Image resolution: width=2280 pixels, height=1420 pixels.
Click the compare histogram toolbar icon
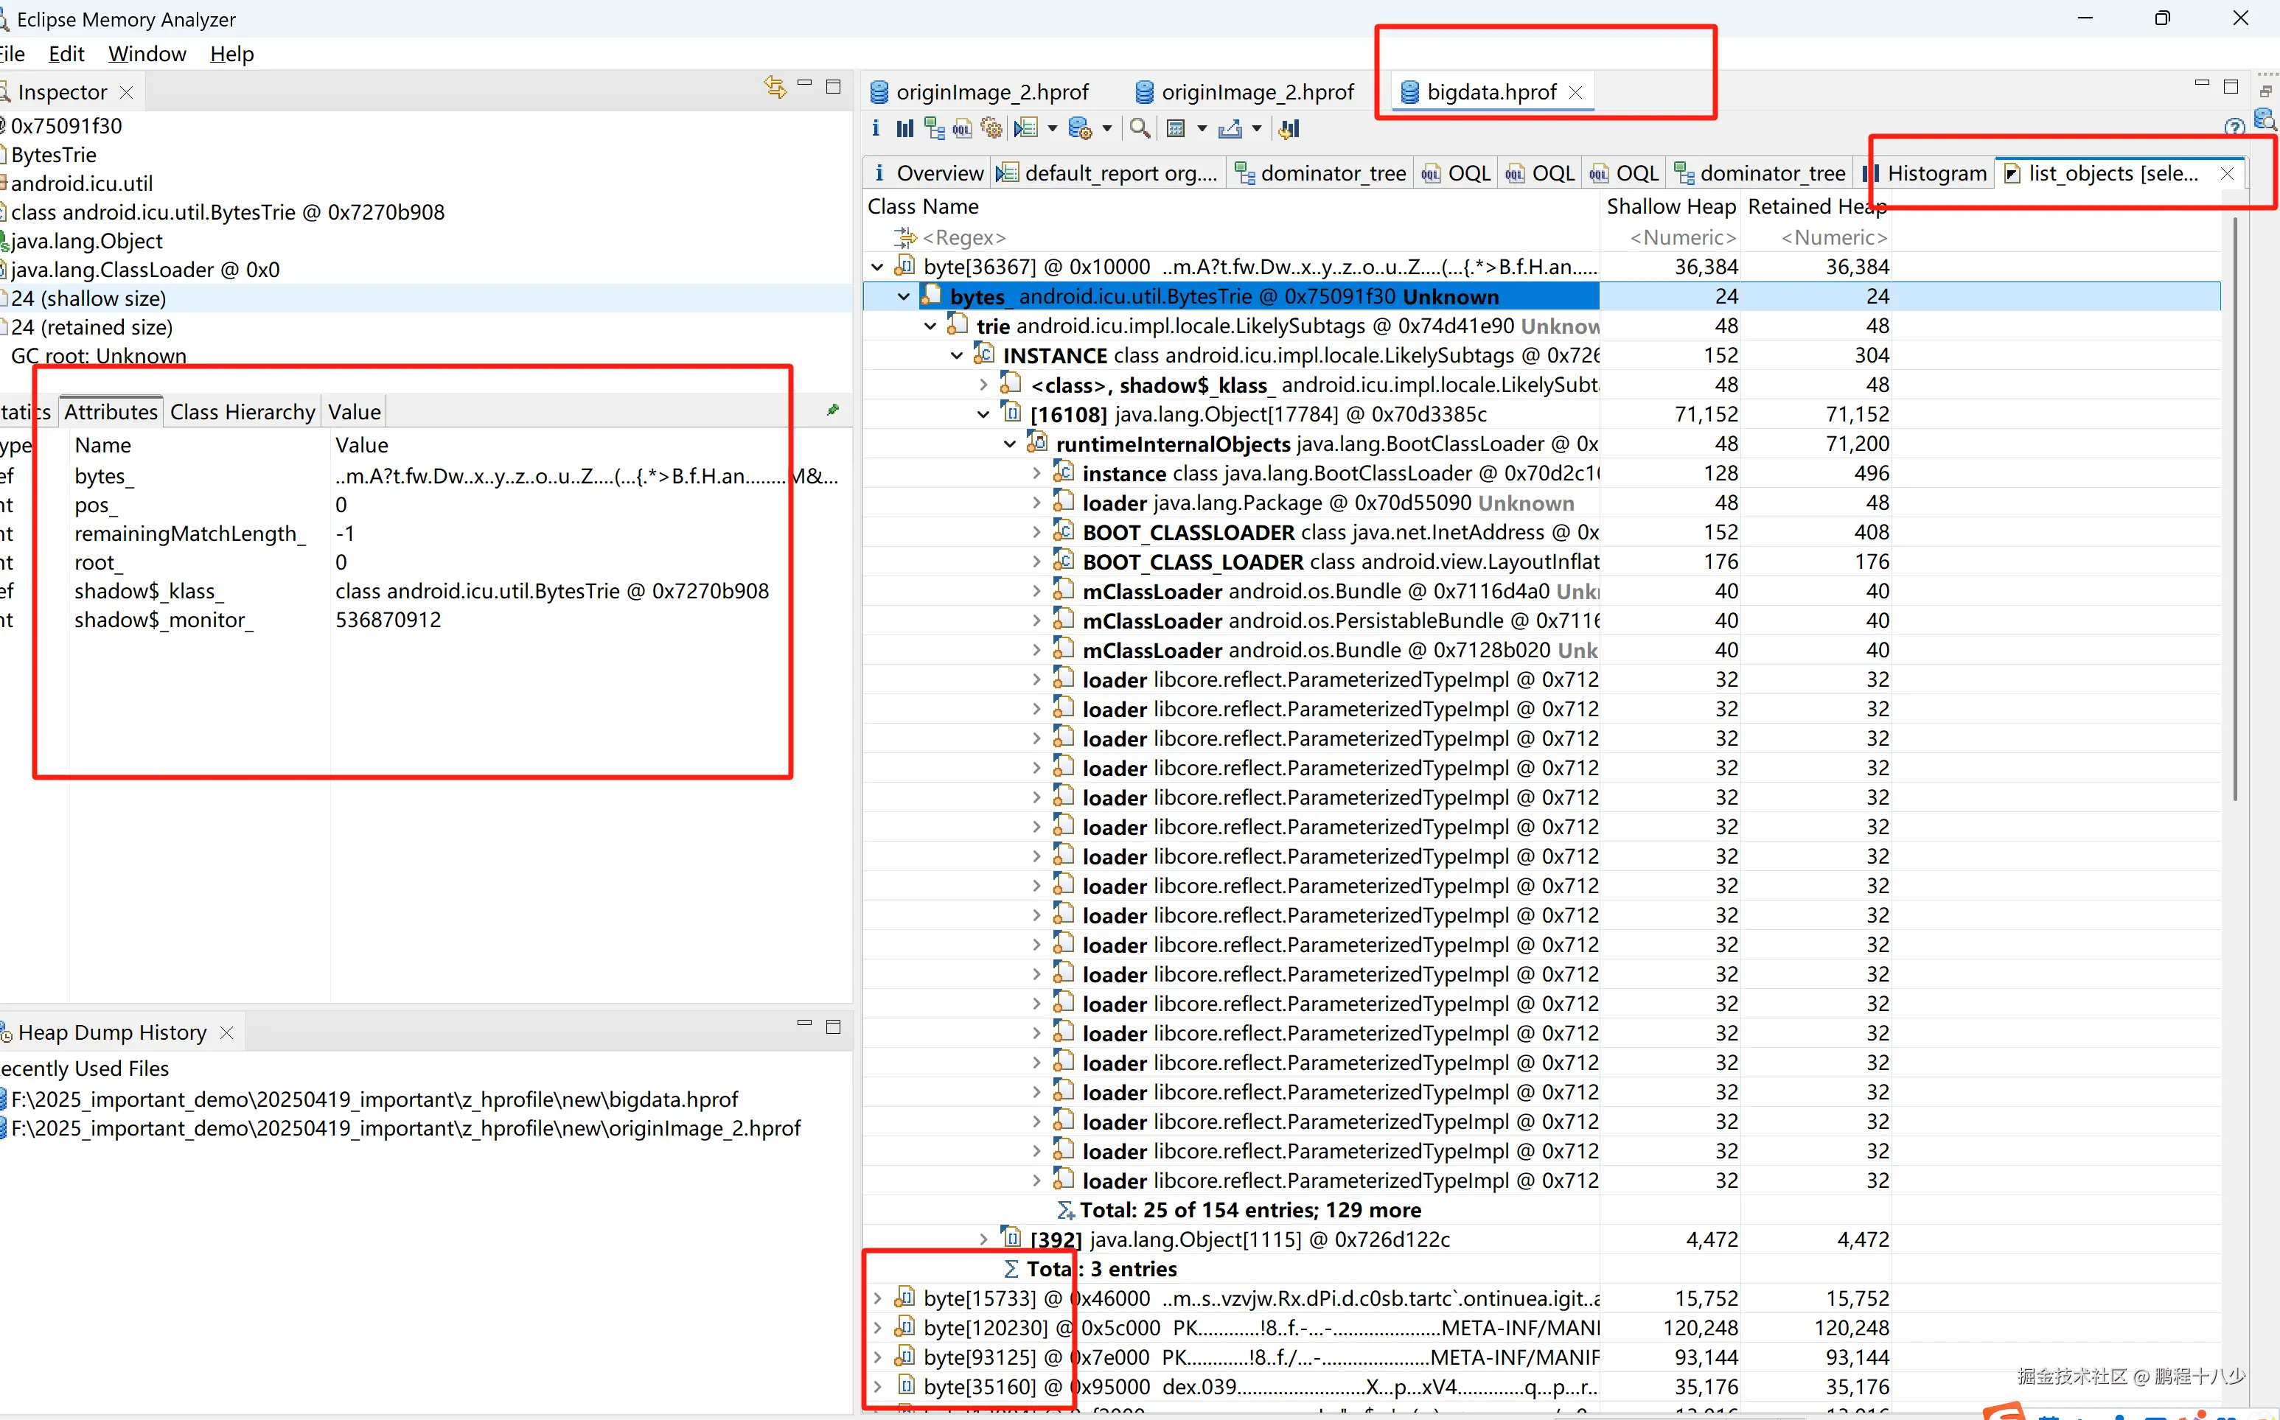coord(1289,129)
